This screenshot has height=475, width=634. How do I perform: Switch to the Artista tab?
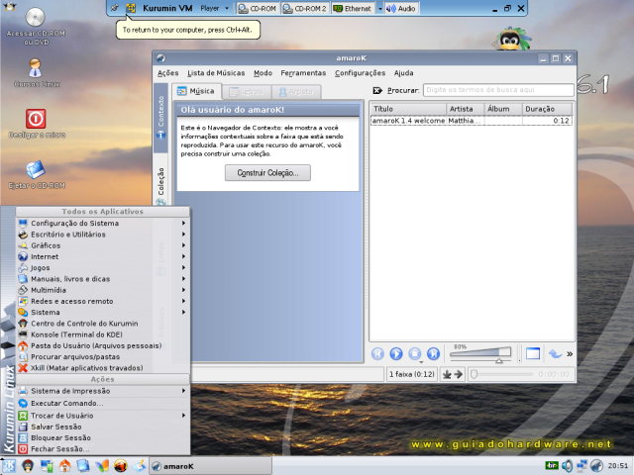click(x=296, y=92)
